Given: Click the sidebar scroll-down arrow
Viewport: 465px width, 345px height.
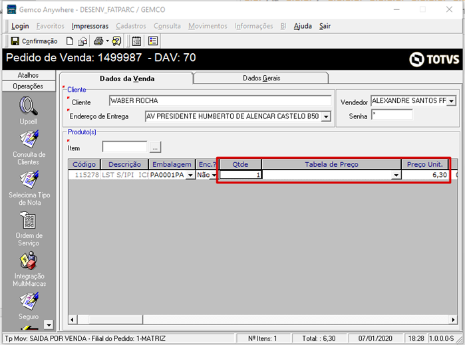Looking at the screenshot, I should coord(49,325).
